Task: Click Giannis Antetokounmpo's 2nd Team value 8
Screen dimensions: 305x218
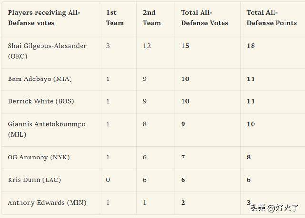Action: coord(145,124)
